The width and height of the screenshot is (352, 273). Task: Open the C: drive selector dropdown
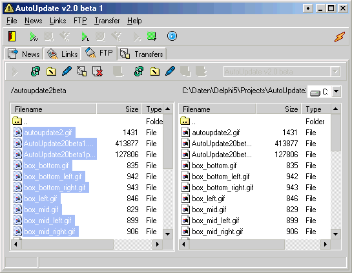coord(336,91)
